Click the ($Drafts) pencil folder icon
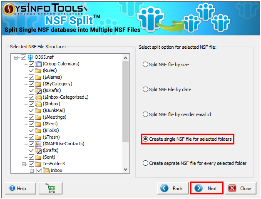261x199 pixels. (x=38, y=91)
